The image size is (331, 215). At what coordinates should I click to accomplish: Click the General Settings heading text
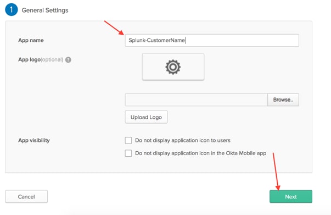(x=45, y=10)
